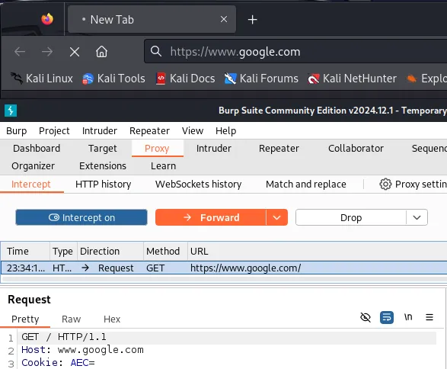Open the Repeater menu in menu bar

pos(149,130)
